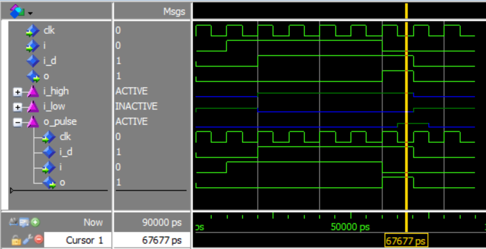Select the purple i_low assertion icon

click(x=33, y=107)
